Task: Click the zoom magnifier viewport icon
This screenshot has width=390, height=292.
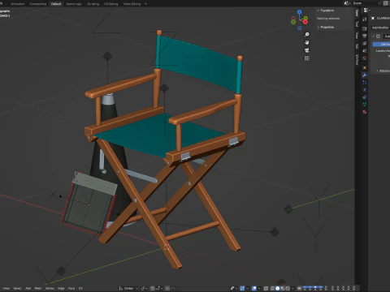Action: 307,34
